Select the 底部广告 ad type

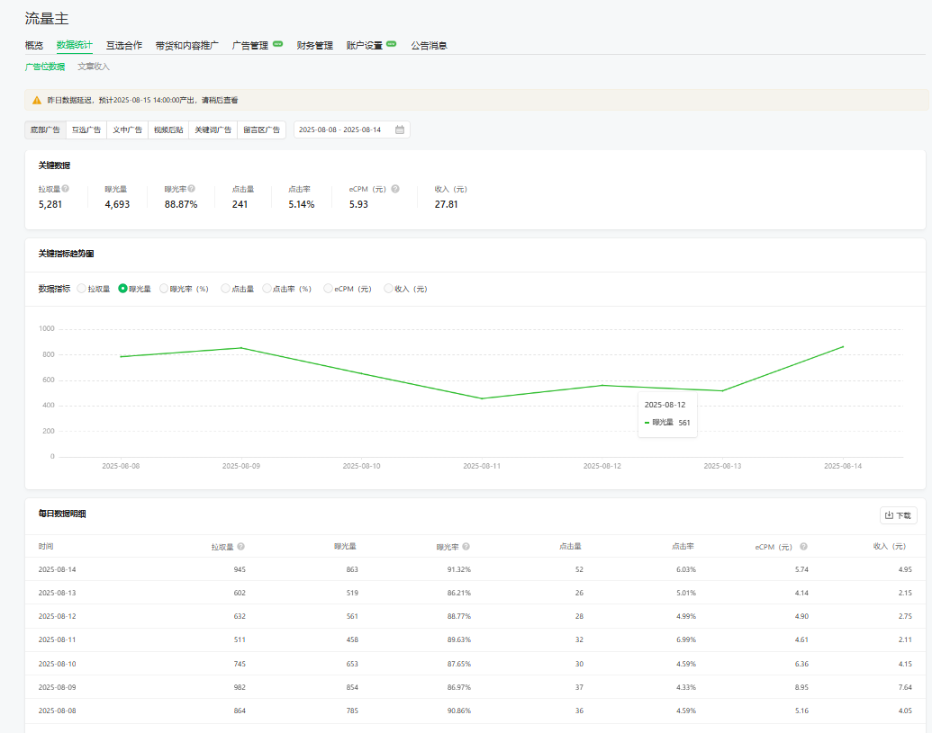pos(45,130)
